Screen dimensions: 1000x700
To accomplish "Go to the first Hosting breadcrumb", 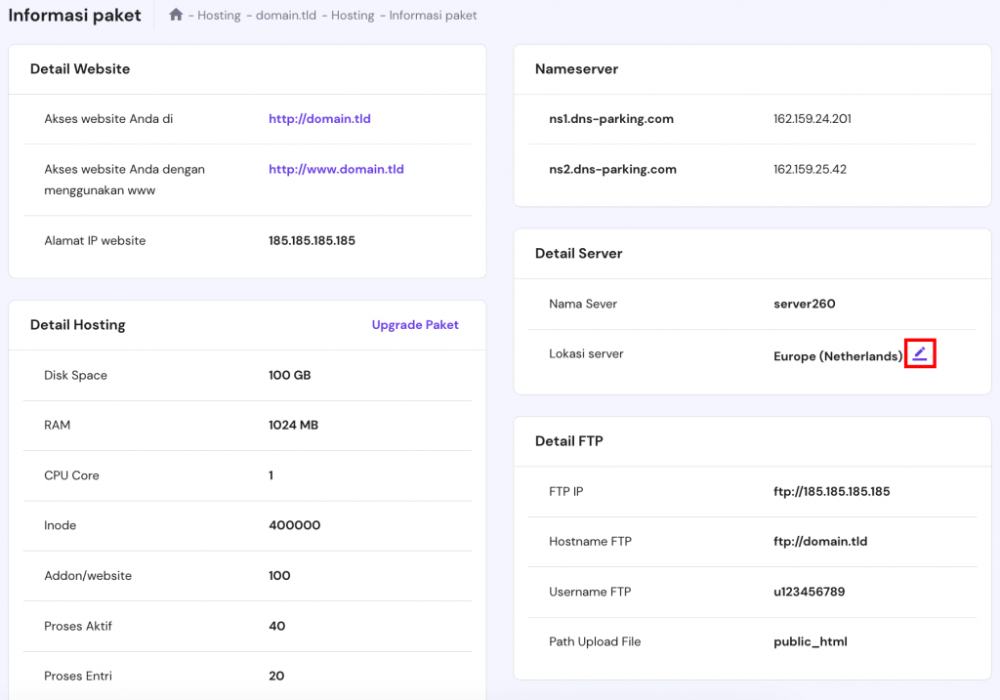I will coord(219,16).
